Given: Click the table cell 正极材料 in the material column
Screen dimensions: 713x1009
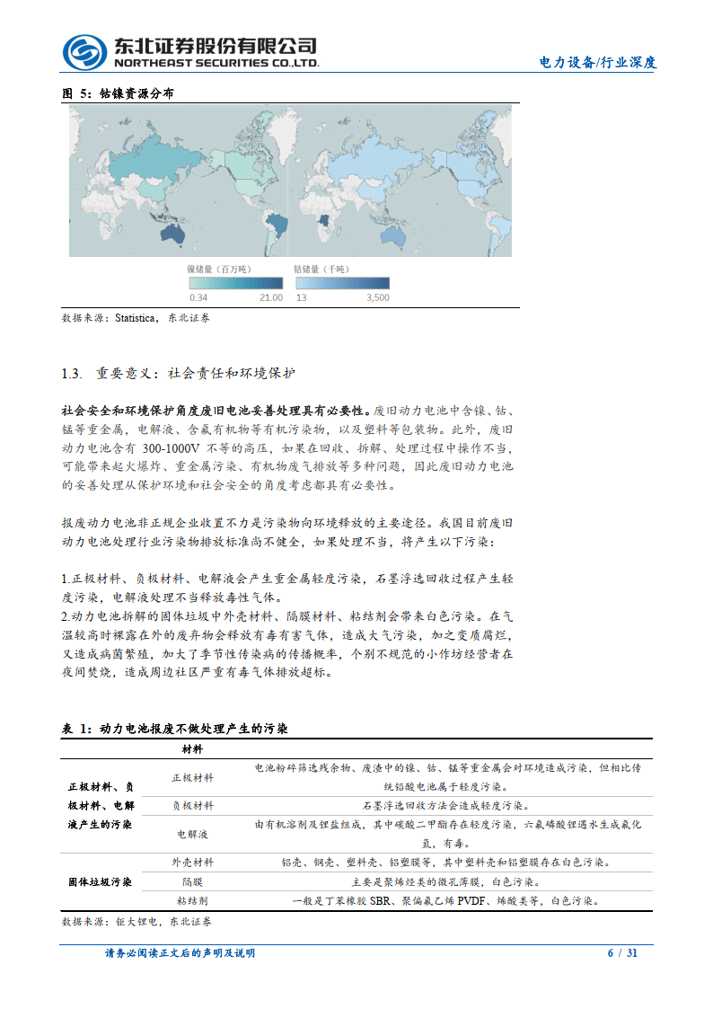Looking at the screenshot, I should tap(193, 778).
